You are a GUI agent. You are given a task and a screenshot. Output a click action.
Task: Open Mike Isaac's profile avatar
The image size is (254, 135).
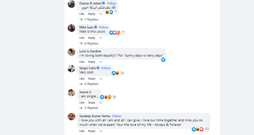pos(71,28)
